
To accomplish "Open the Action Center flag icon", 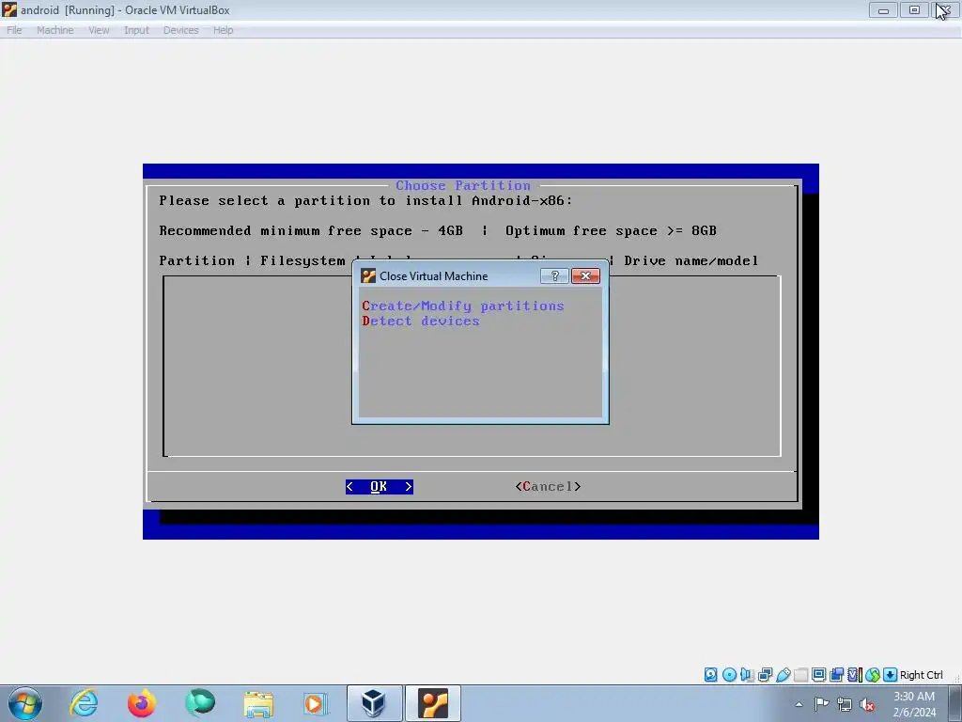I will pos(821,704).
